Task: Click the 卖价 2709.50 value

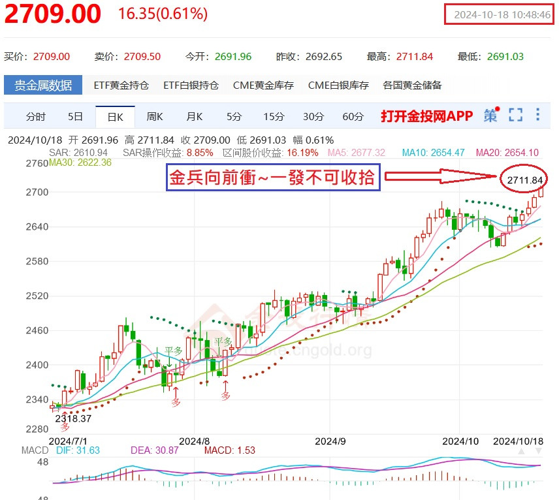Action: (142, 56)
